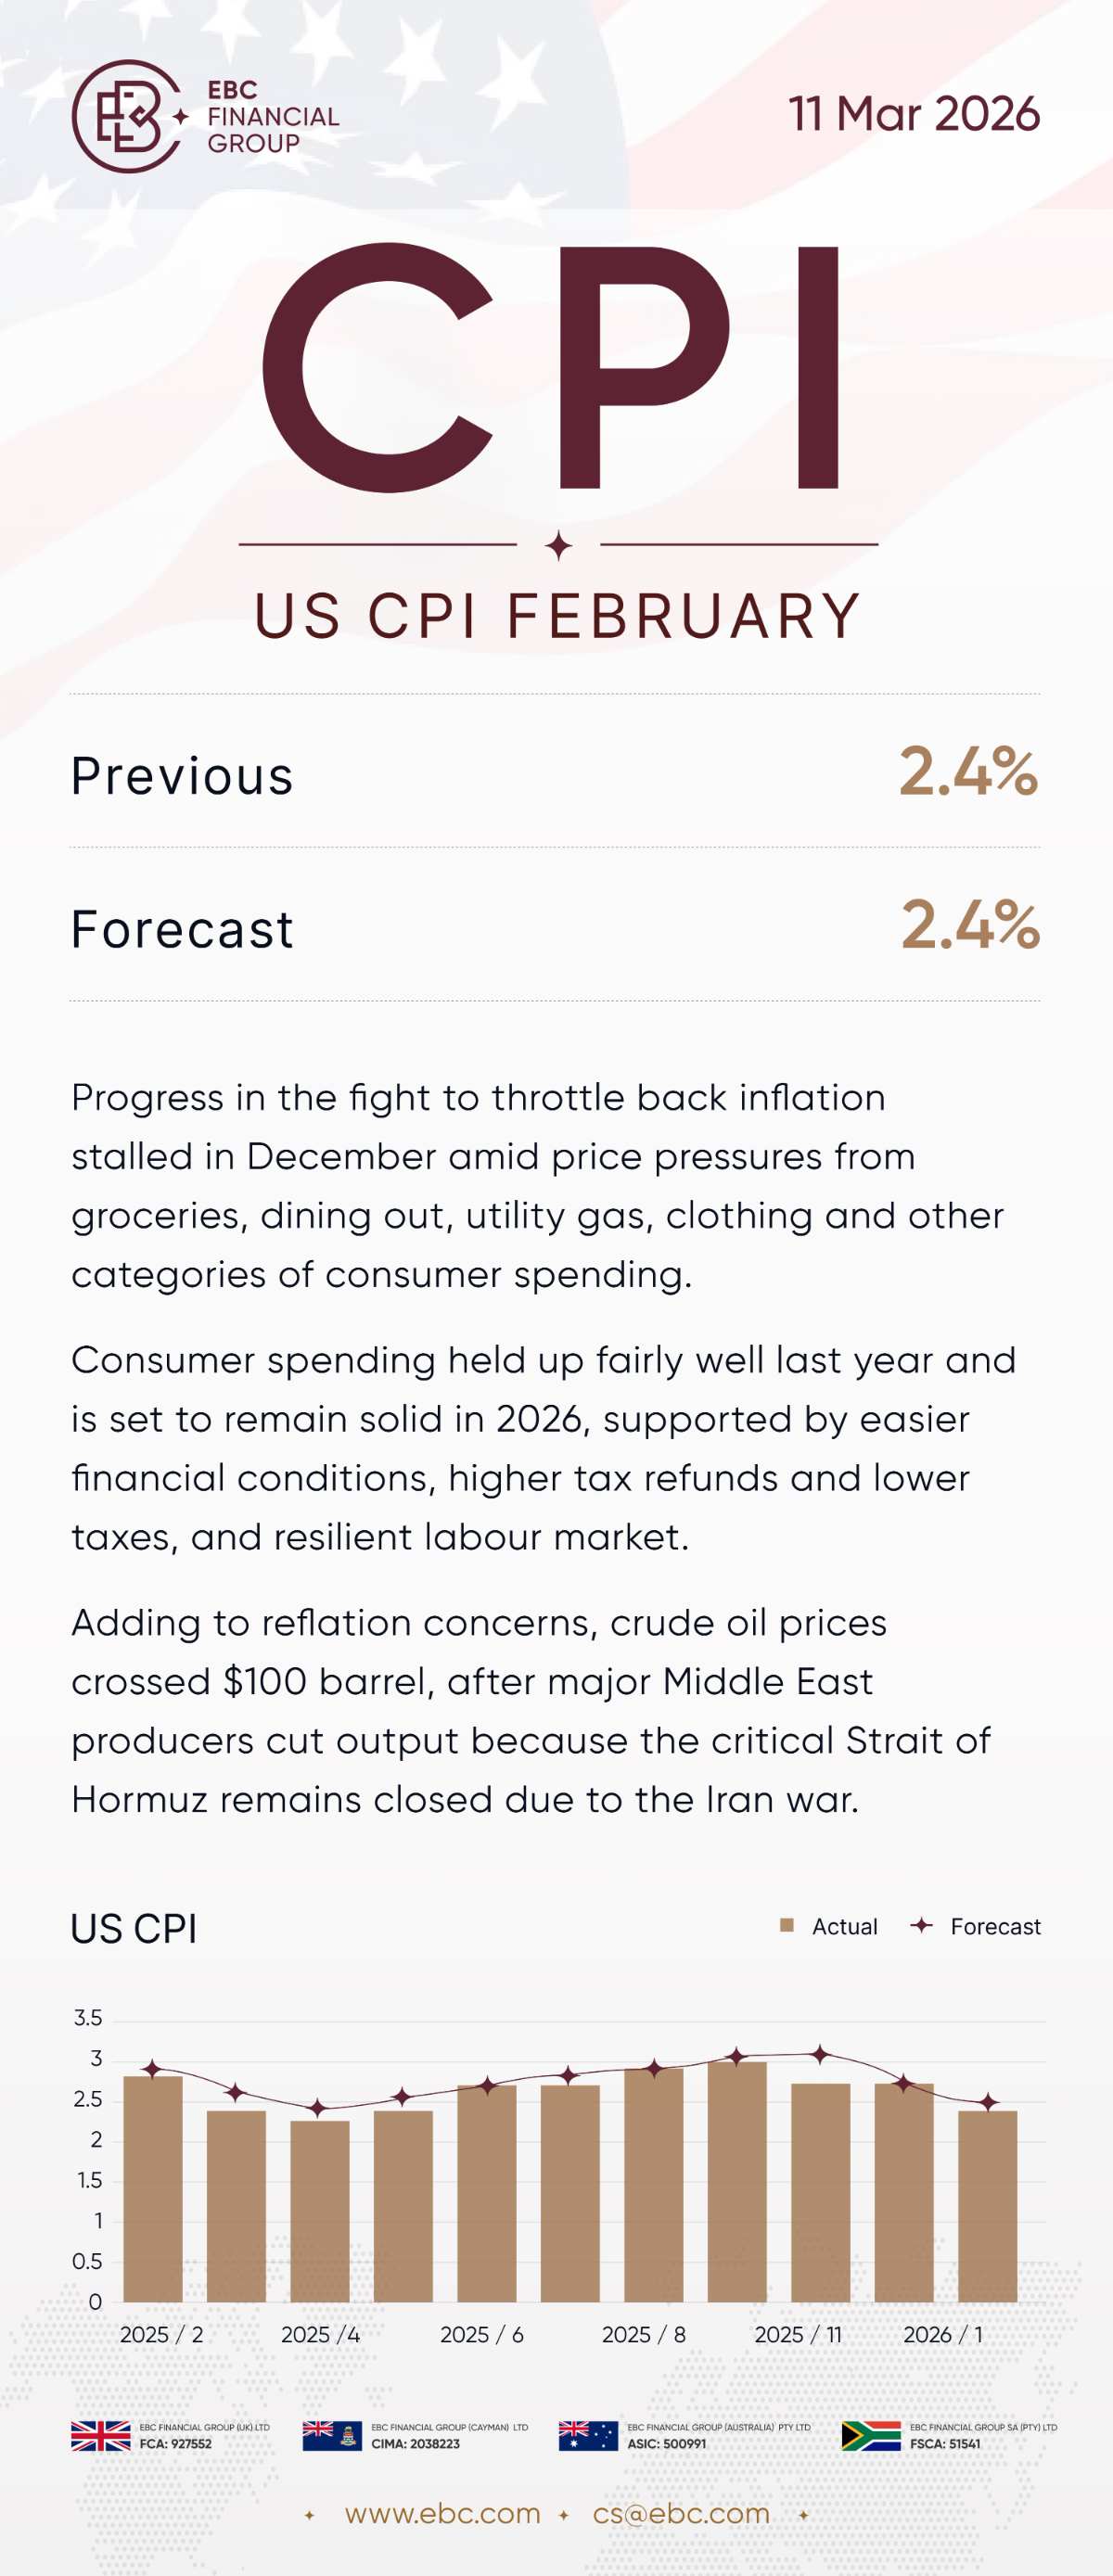Click the tallest bar in the CPI chart
The image size is (1113, 2576).
tap(737, 2182)
